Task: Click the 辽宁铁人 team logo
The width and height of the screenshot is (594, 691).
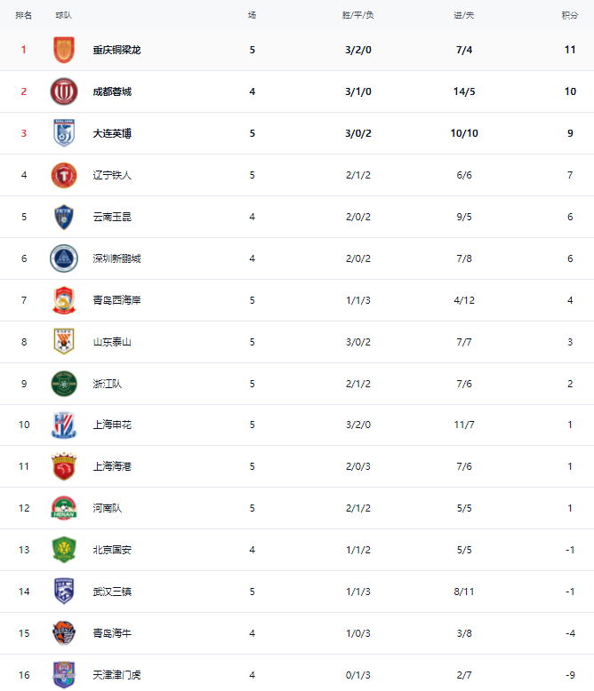Action: tap(64, 175)
